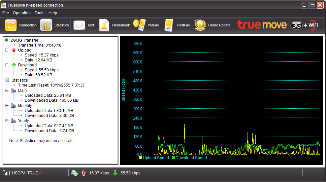326x182 pixels.
Task: Click the yellow Upload Speed legend swatch
Action: point(141,158)
